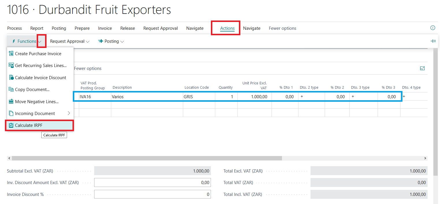This screenshot has width=440, height=204.
Task: Click the Invoice Discount % field
Action: pos(153,194)
